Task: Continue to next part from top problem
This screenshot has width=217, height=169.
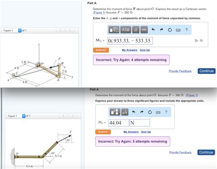Action: (x=206, y=71)
